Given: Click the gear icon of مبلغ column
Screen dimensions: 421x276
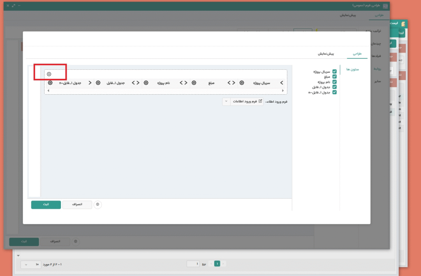Looking at the screenshot, I should pyautogui.click(x=194, y=83).
